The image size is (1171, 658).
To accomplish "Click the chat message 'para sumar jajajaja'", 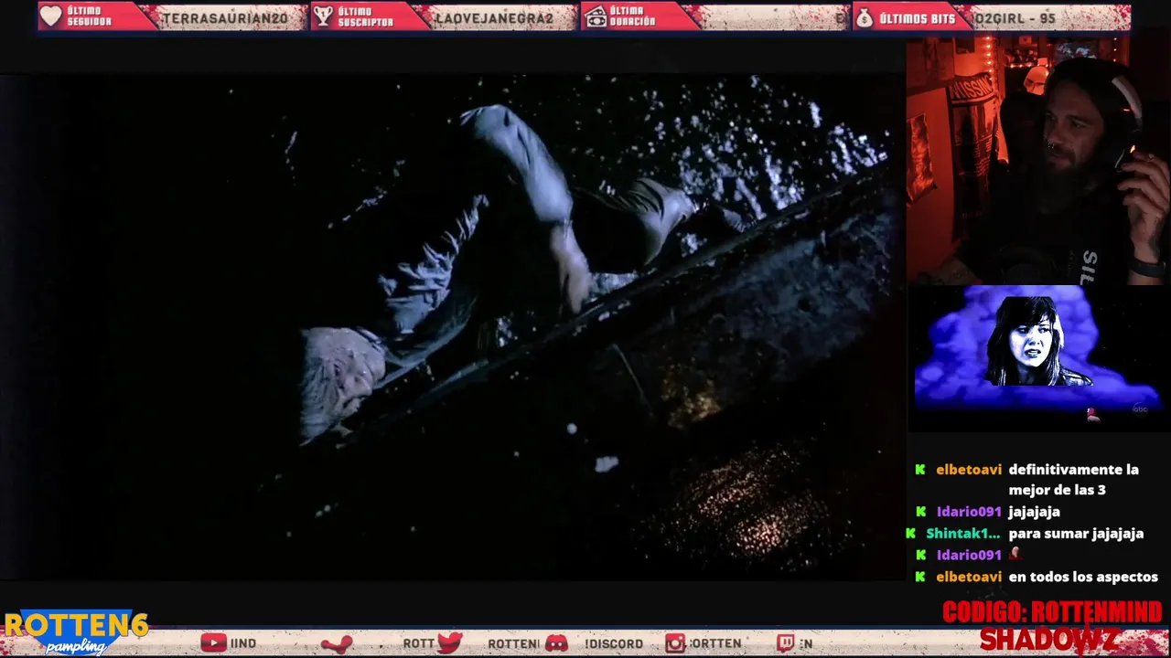I will pyautogui.click(x=1076, y=534).
